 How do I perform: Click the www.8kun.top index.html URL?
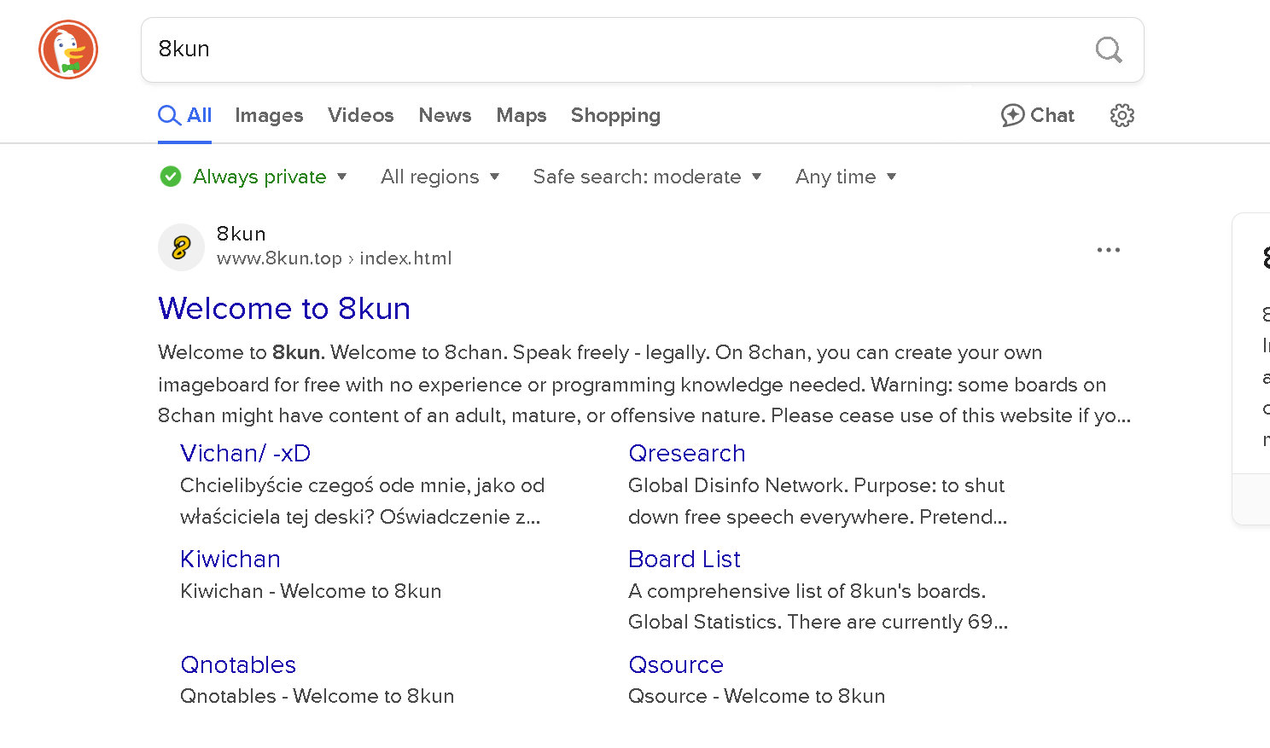334,258
